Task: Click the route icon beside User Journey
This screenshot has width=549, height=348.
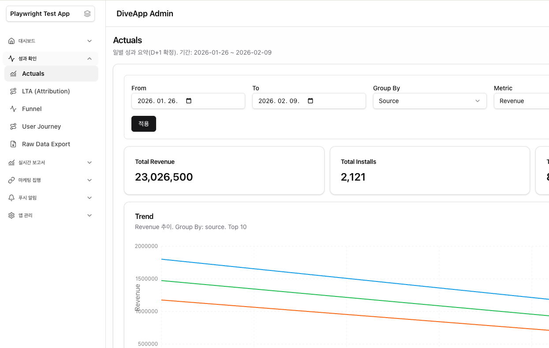Action: (13, 126)
